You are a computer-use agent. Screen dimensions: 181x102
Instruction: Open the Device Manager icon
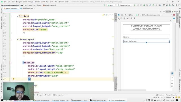pyautogui.click(x=170, y=5)
